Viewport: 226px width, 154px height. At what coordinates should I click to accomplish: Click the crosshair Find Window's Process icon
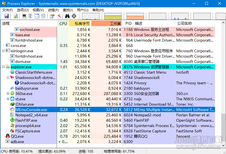tap(74, 16)
